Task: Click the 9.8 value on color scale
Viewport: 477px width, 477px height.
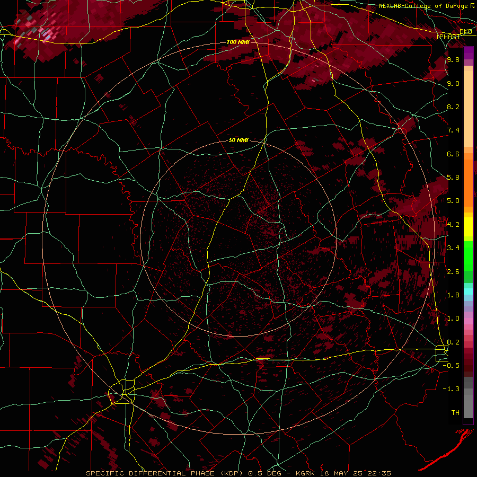Action: (x=453, y=60)
